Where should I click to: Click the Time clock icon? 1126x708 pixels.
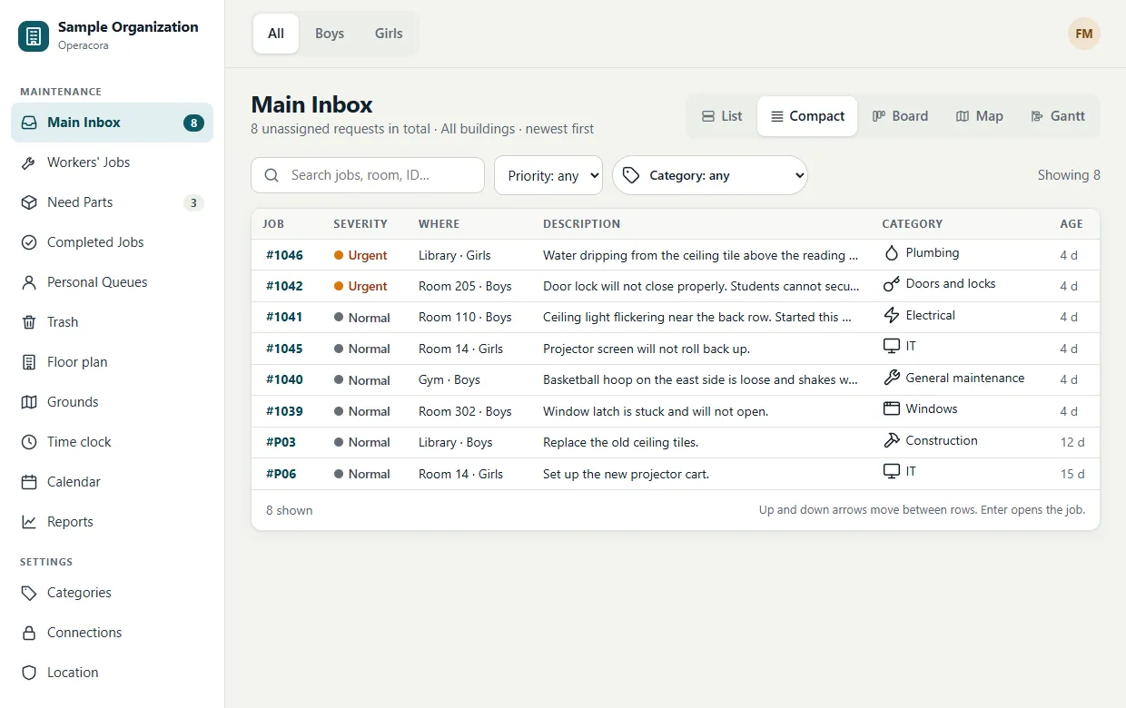[29, 442]
